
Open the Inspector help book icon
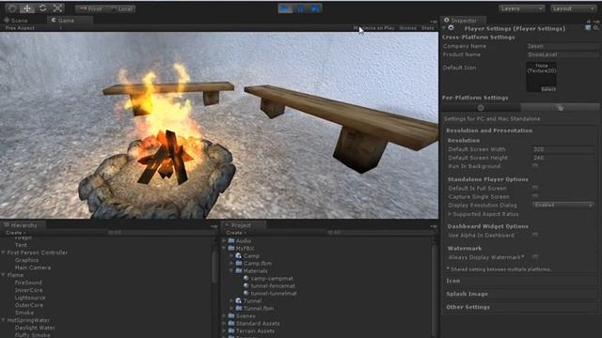pos(588,27)
